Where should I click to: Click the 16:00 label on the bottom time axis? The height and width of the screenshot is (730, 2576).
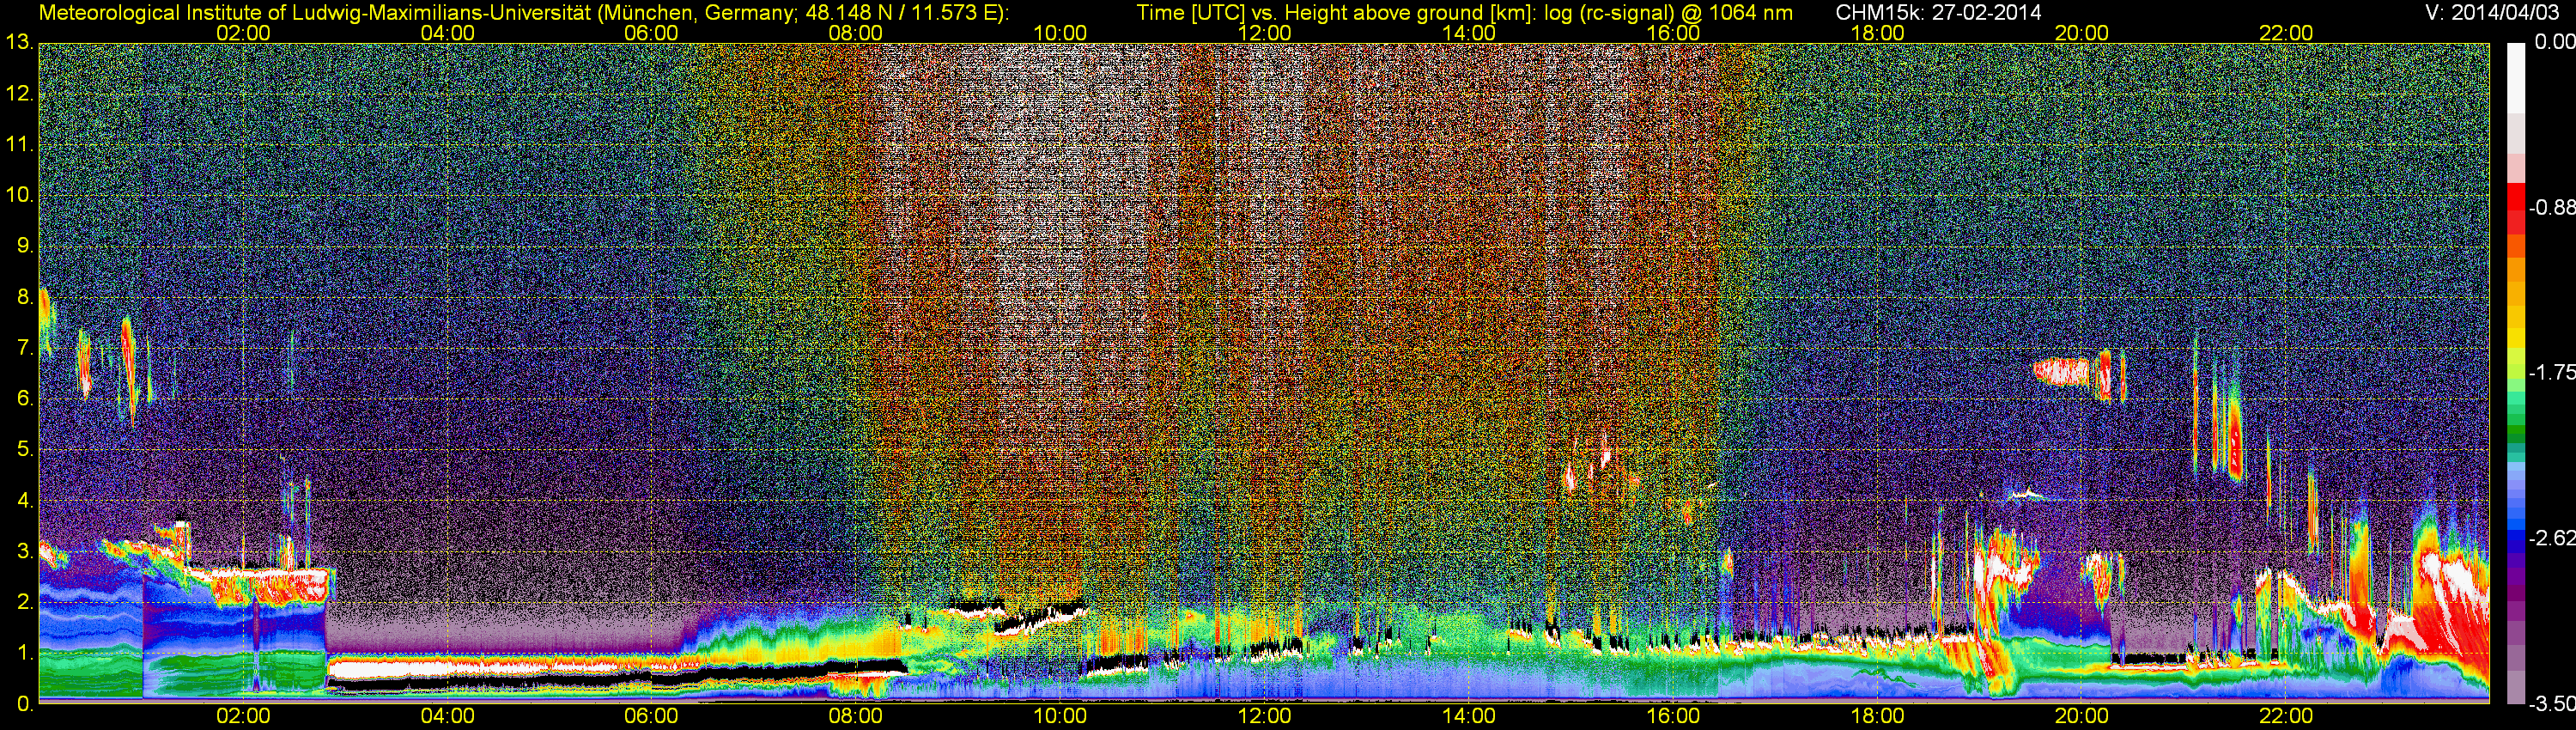point(1673,716)
